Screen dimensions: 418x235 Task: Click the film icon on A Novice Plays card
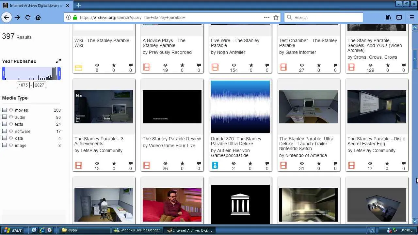tap(147, 68)
